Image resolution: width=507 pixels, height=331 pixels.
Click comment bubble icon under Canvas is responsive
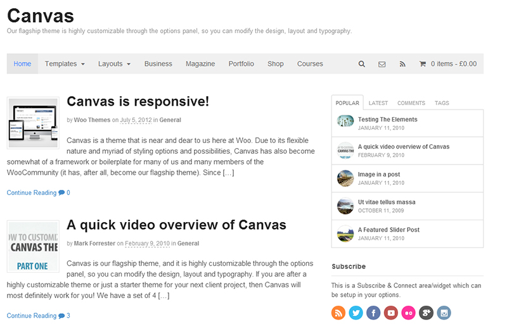[x=61, y=192]
